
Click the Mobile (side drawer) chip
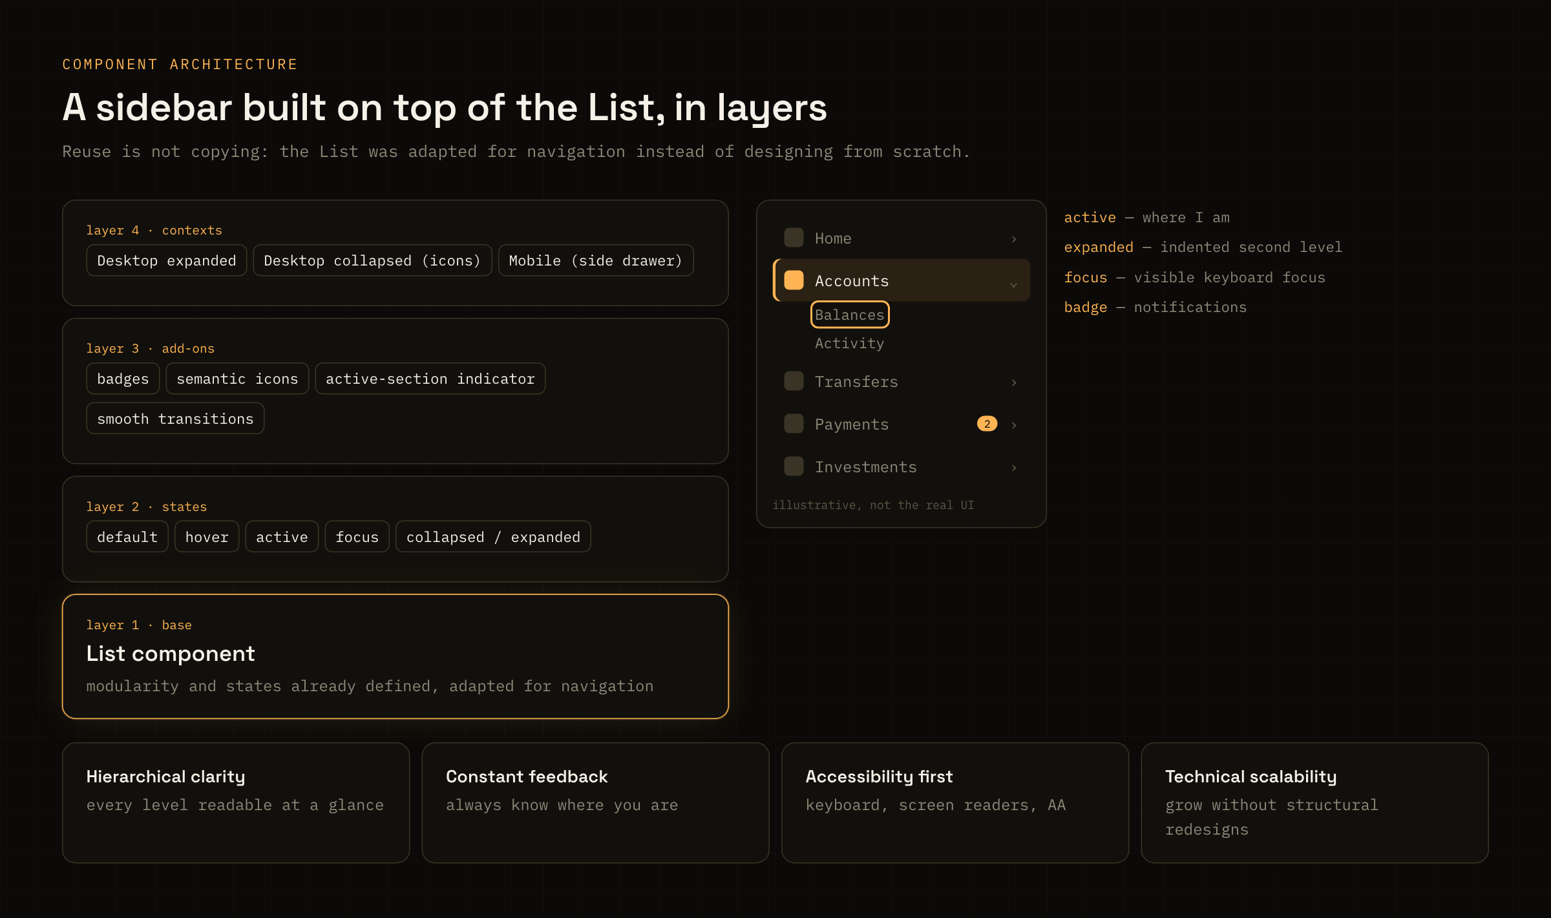[596, 260]
